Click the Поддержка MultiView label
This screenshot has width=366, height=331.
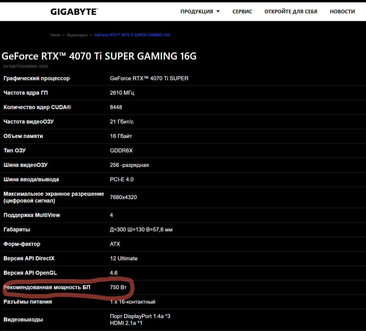[32, 215]
